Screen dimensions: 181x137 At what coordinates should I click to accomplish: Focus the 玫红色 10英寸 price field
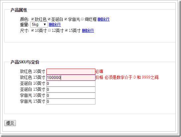click(x=71, y=72)
